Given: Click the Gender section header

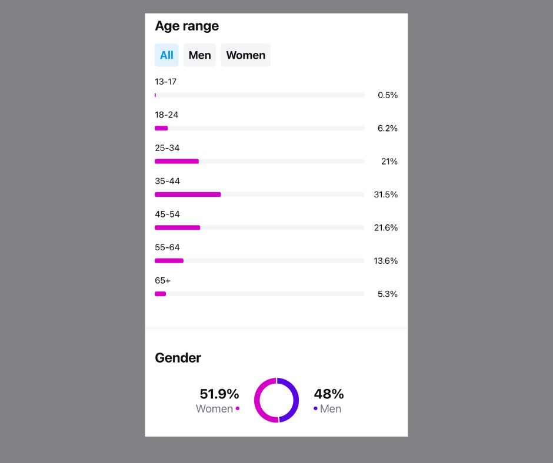Looking at the screenshot, I should tap(178, 358).
